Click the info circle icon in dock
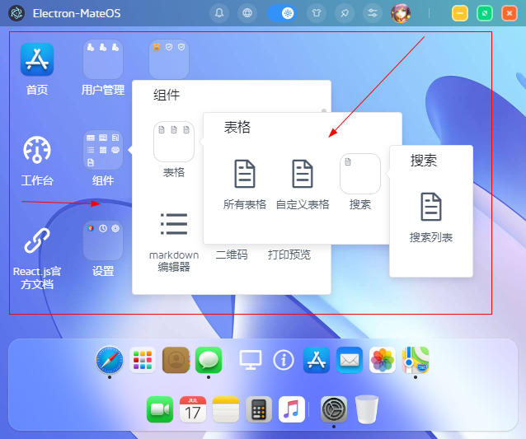Image resolution: width=526 pixels, height=439 pixels. tap(284, 360)
